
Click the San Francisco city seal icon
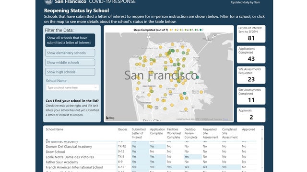click(48, 2)
